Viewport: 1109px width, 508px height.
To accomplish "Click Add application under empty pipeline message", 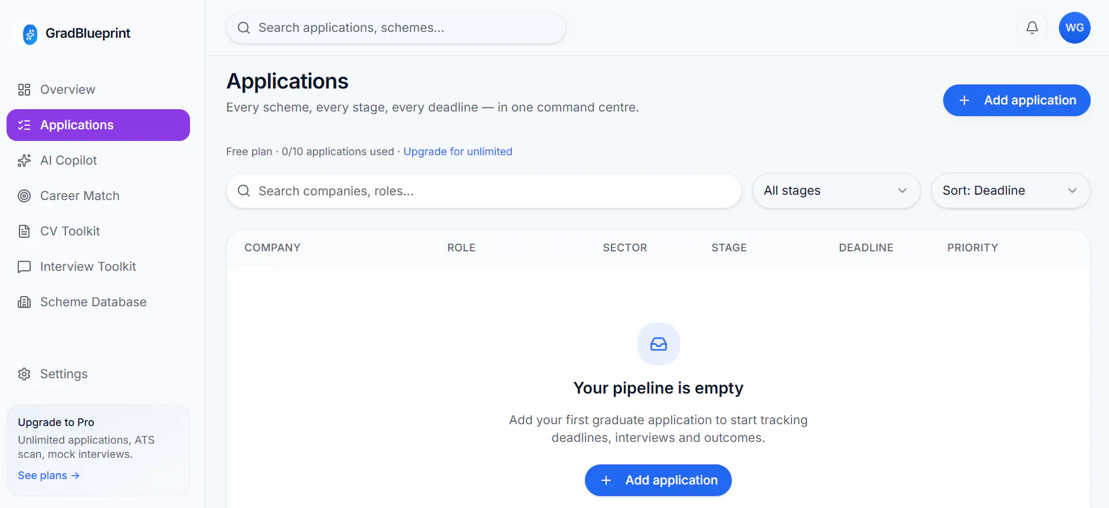I will (658, 480).
